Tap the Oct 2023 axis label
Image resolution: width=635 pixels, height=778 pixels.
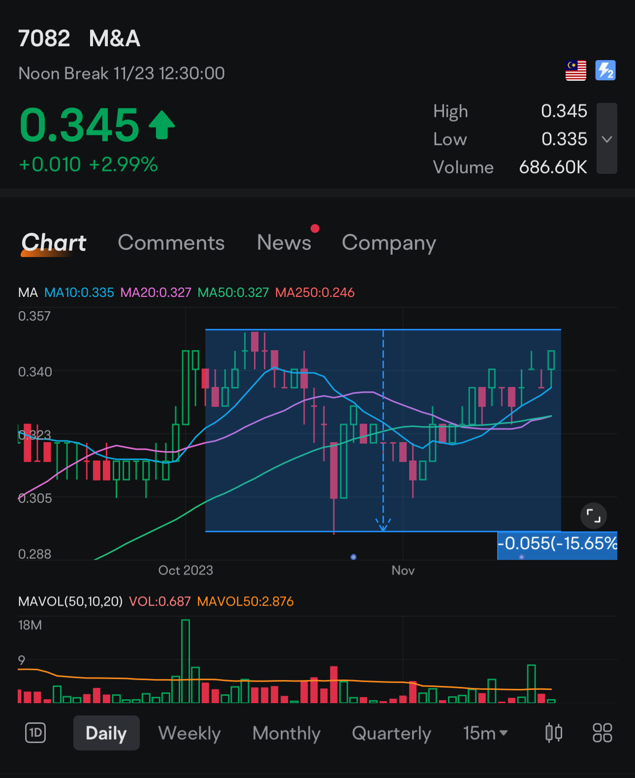pos(186,570)
